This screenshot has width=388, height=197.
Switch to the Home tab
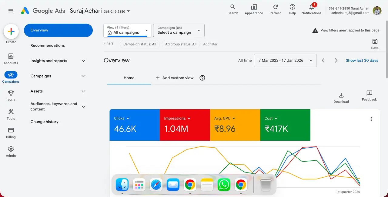click(x=129, y=78)
